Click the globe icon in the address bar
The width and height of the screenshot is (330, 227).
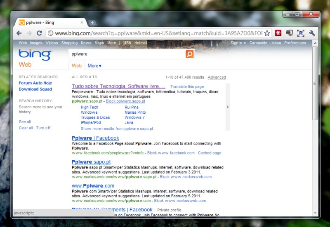pyautogui.click(x=50, y=33)
